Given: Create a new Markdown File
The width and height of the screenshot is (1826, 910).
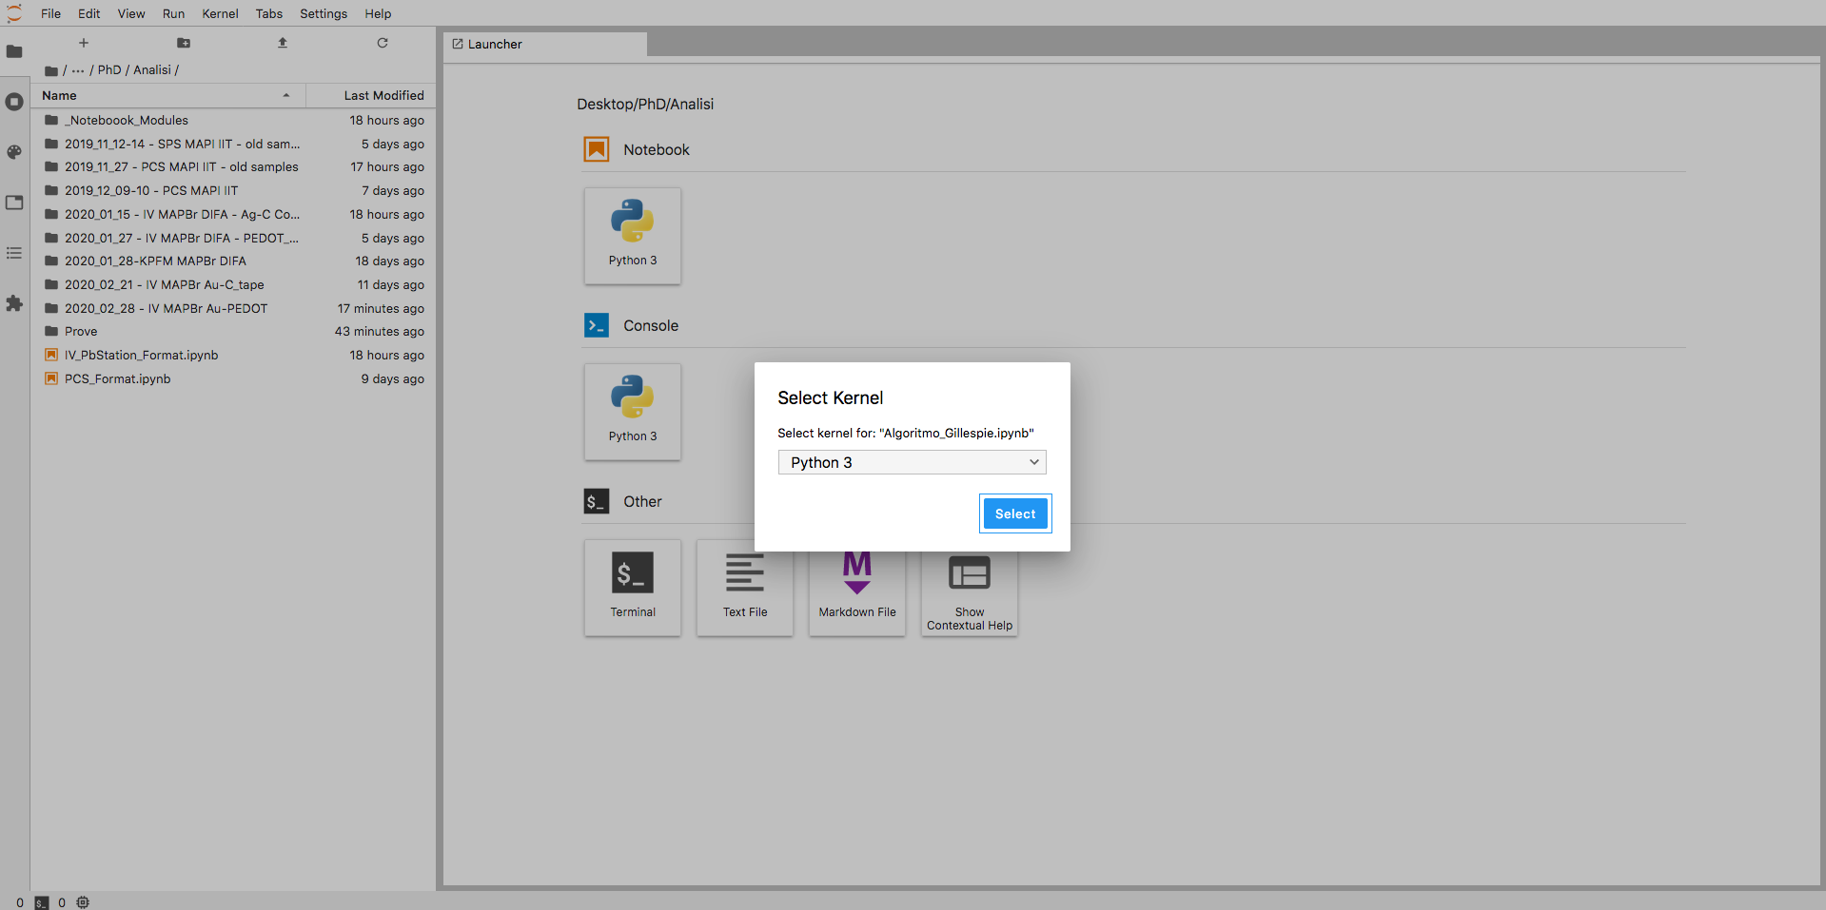Looking at the screenshot, I should click(x=855, y=587).
